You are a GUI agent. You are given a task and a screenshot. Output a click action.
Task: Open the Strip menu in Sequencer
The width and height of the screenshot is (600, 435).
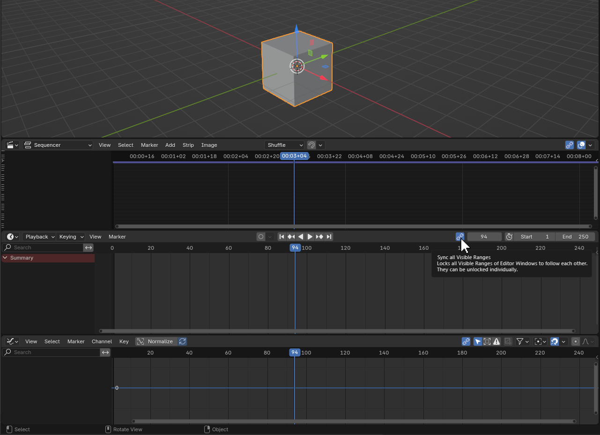click(x=188, y=145)
